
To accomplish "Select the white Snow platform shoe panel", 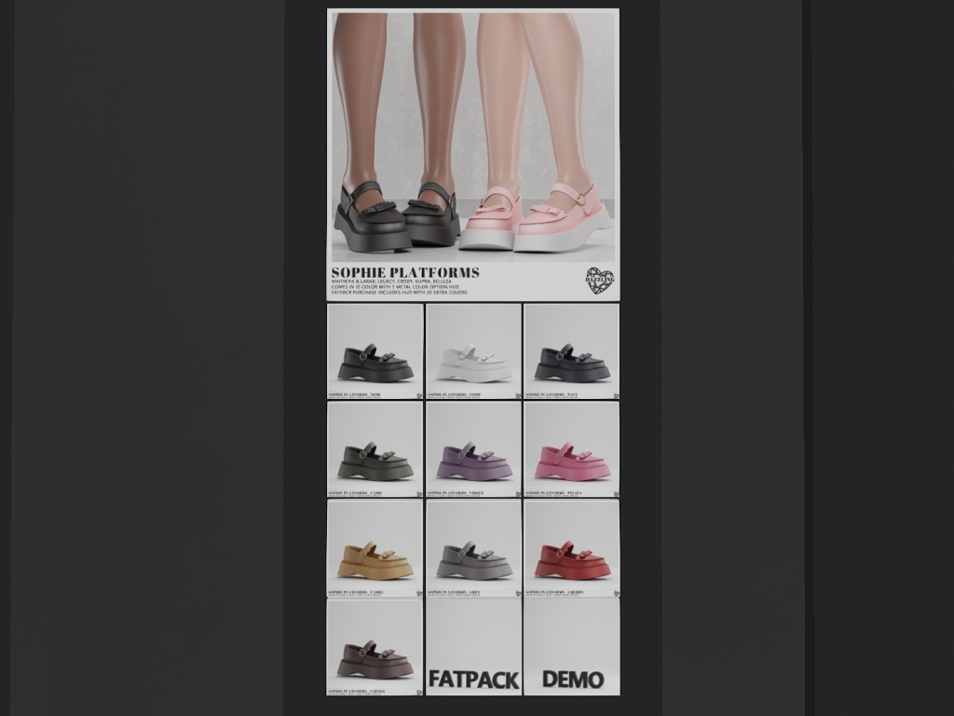I will [x=474, y=351].
